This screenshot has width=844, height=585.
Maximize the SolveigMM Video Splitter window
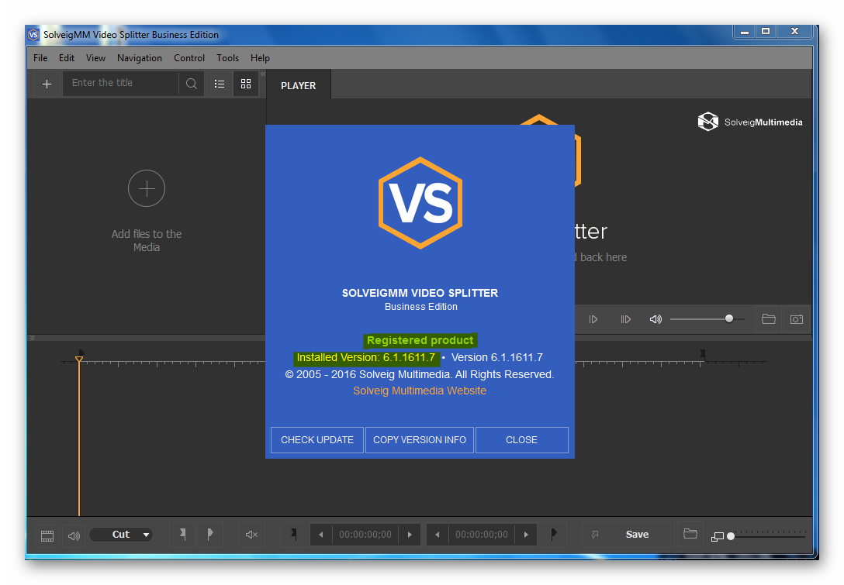(x=766, y=32)
